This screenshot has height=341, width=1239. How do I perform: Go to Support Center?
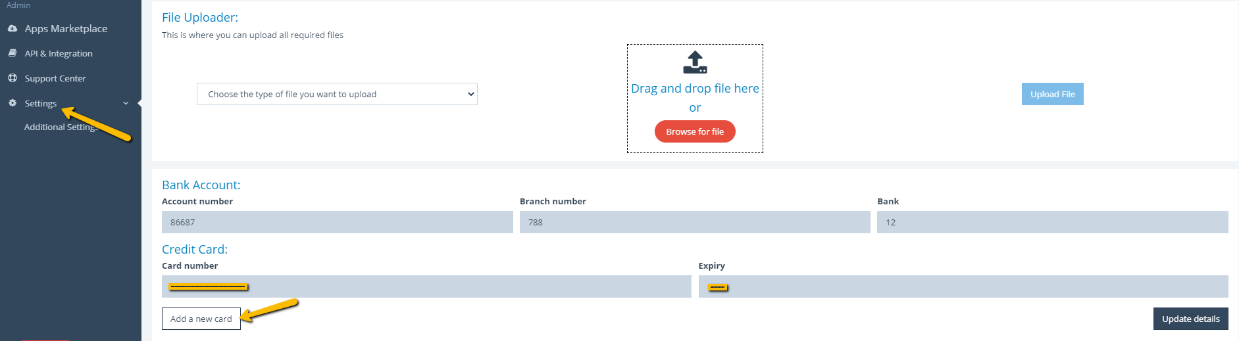(x=55, y=79)
